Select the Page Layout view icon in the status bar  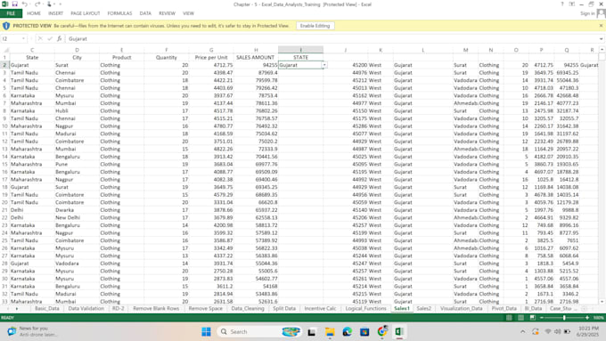point(521,318)
